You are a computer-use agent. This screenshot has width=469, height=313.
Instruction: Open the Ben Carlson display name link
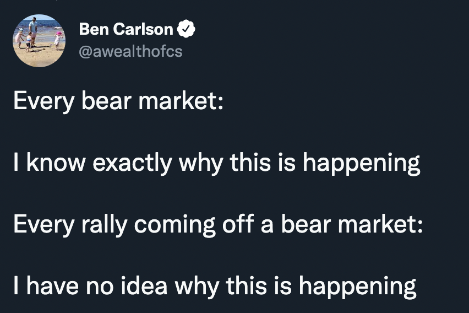(126, 30)
